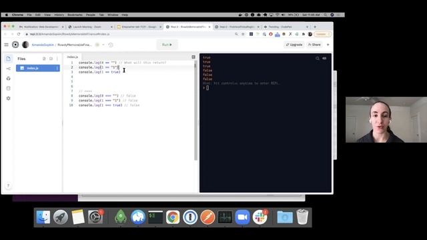The width and height of the screenshot is (427, 240).
Task: Add a new file in Files panel
Action: coord(44,59)
